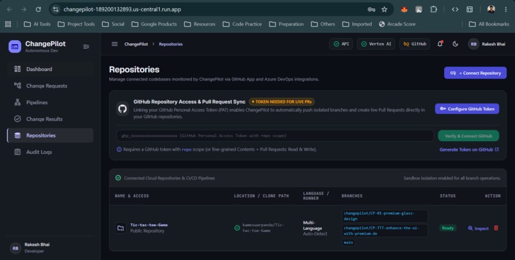The width and height of the screenshot is (515, 260).
Task: Open Change Results page
Action: 50,119
